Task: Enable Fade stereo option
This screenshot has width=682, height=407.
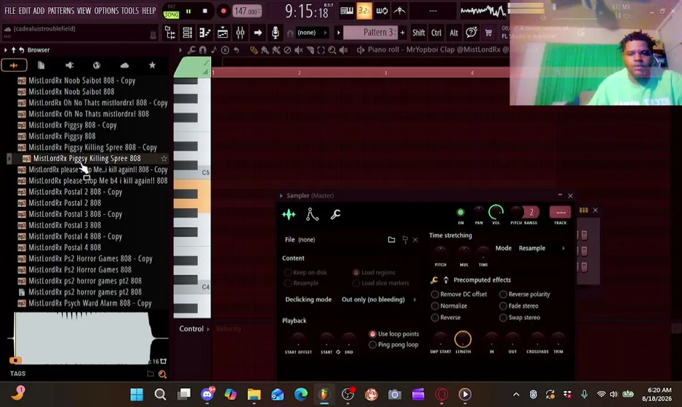Action: coord(503,306)
